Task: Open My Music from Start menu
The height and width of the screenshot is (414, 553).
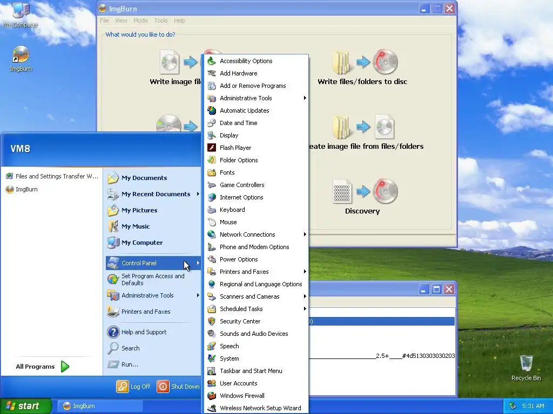Action: [x=153, y=226]
